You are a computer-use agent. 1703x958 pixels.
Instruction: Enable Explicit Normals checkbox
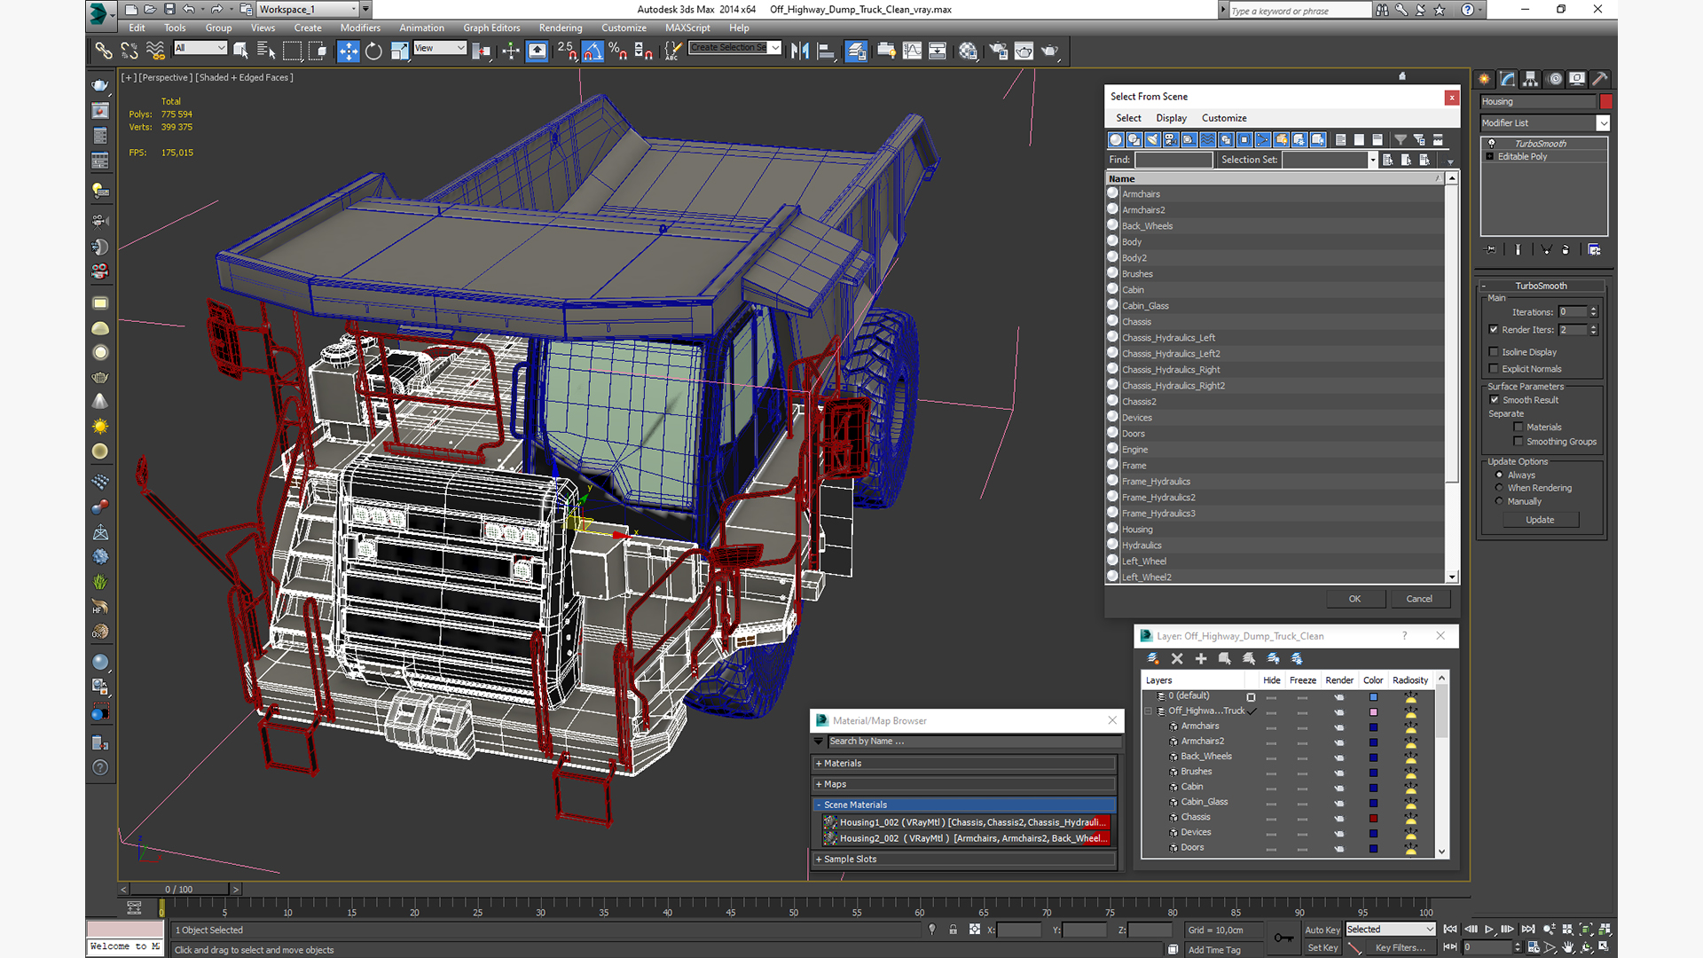pyautogui.click(x=1494, y=369)
